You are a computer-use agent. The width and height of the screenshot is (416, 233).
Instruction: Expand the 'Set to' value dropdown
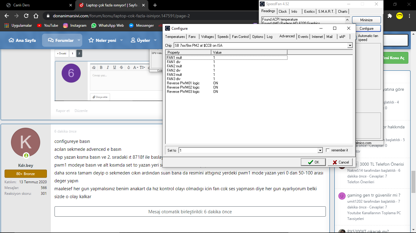point(320,150)
